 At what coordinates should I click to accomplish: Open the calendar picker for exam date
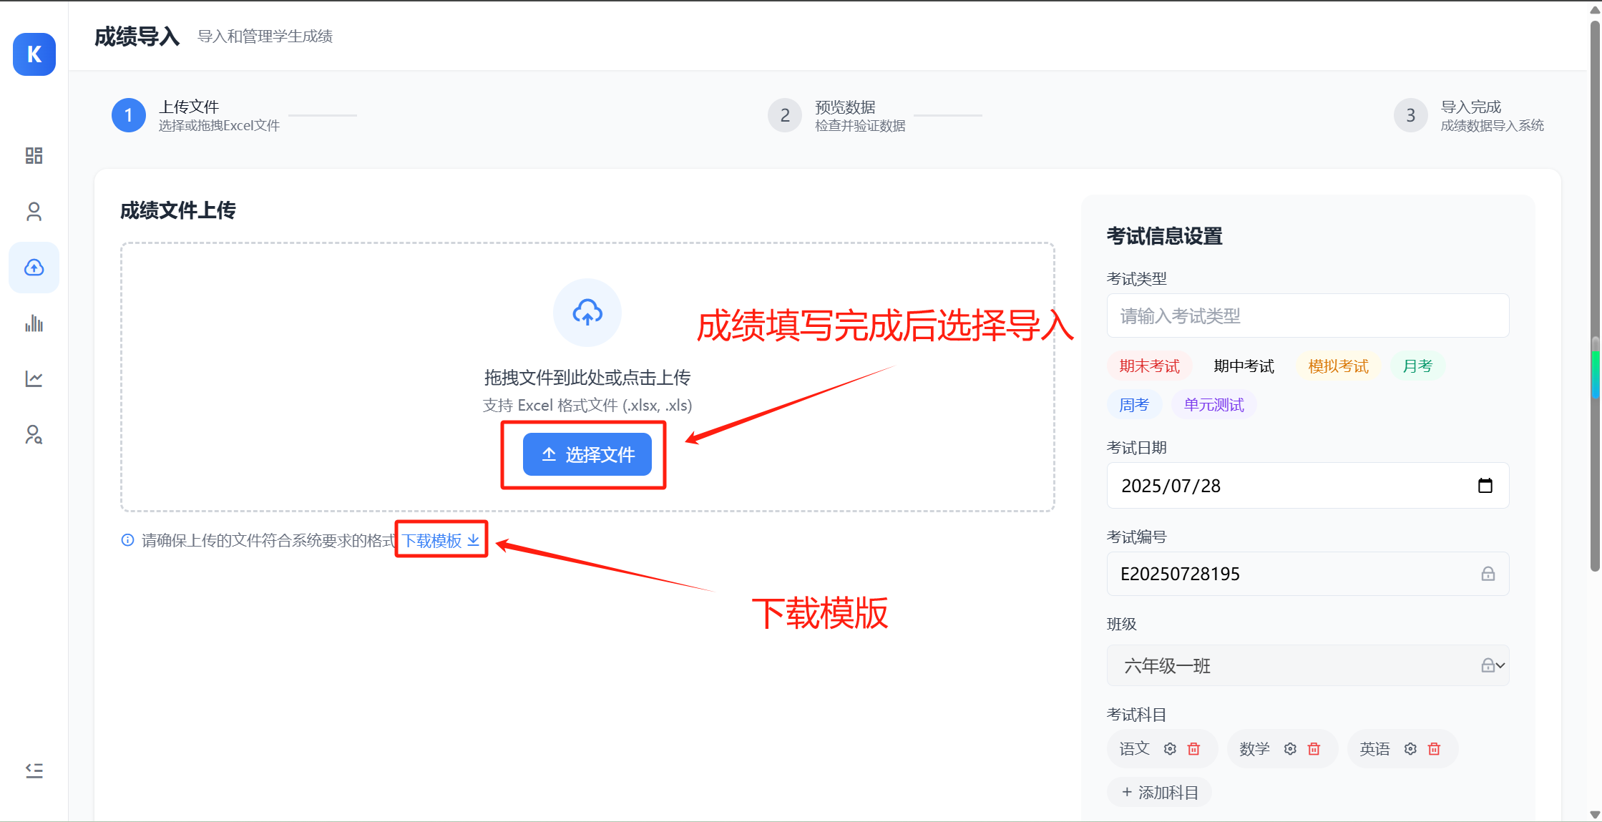point(1486,486)
